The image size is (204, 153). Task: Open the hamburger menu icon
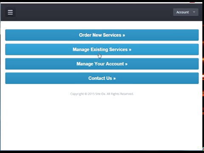[x=10, y=12]
